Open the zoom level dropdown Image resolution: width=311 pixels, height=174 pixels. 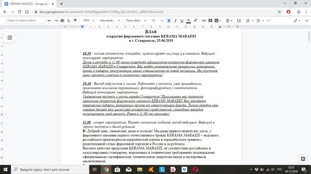point(88,21)
